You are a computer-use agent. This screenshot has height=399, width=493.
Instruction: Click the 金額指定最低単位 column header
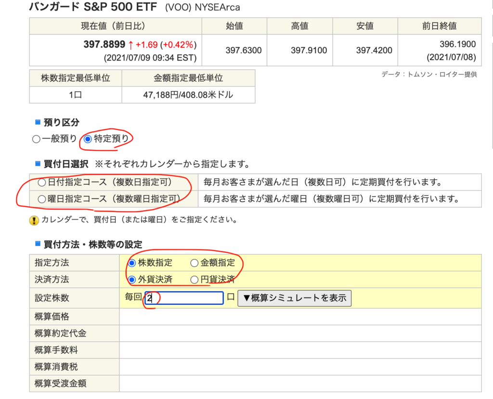click(x=188, y=78)
